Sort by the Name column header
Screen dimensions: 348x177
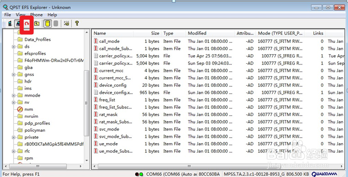point(113,33)
